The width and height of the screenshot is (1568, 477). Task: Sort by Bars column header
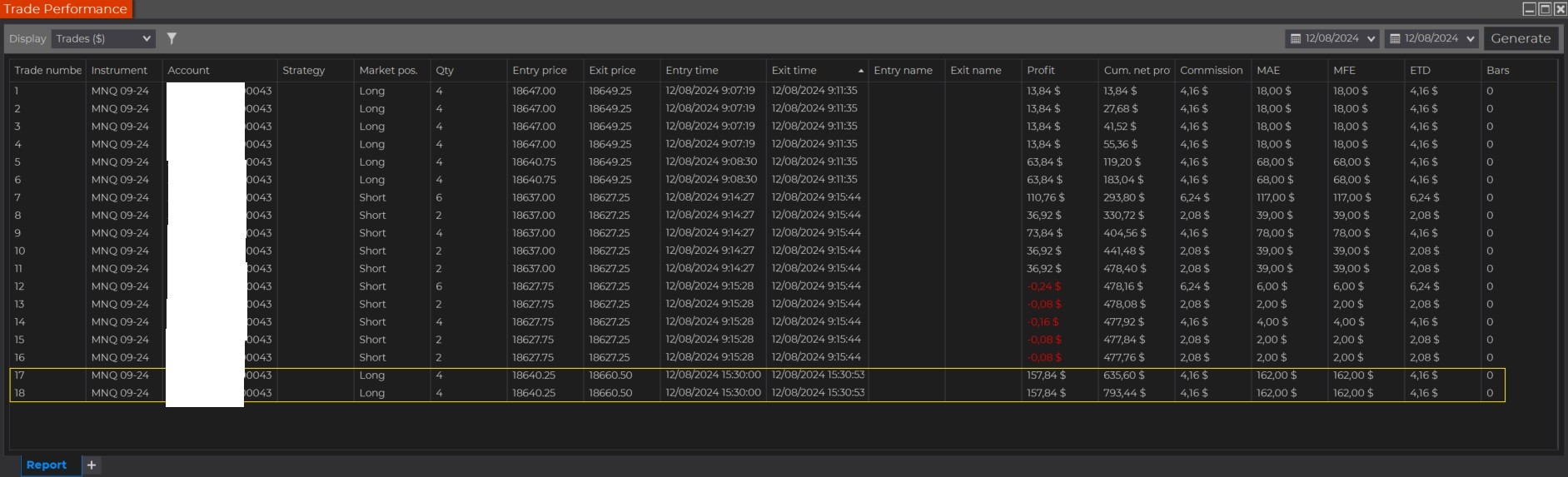[1519, 71]
